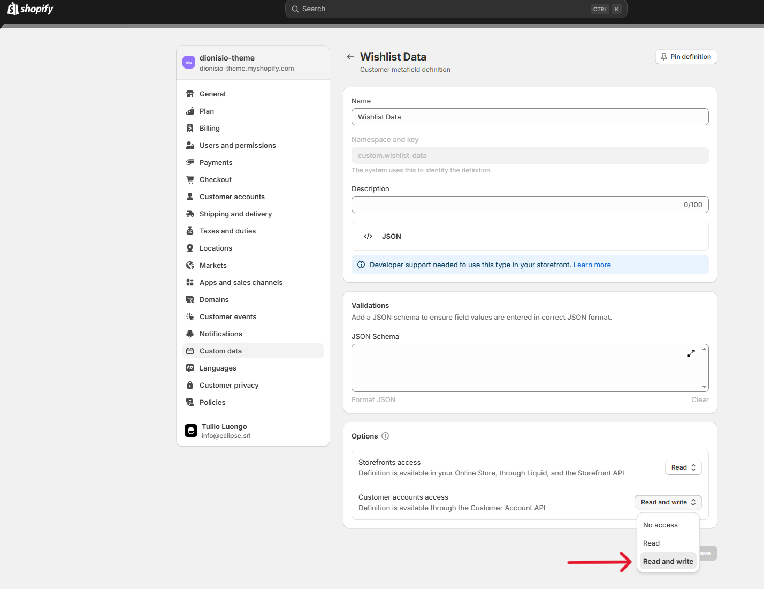Choose Read and write option in list
764x589 pixels.
pos(668,561)
